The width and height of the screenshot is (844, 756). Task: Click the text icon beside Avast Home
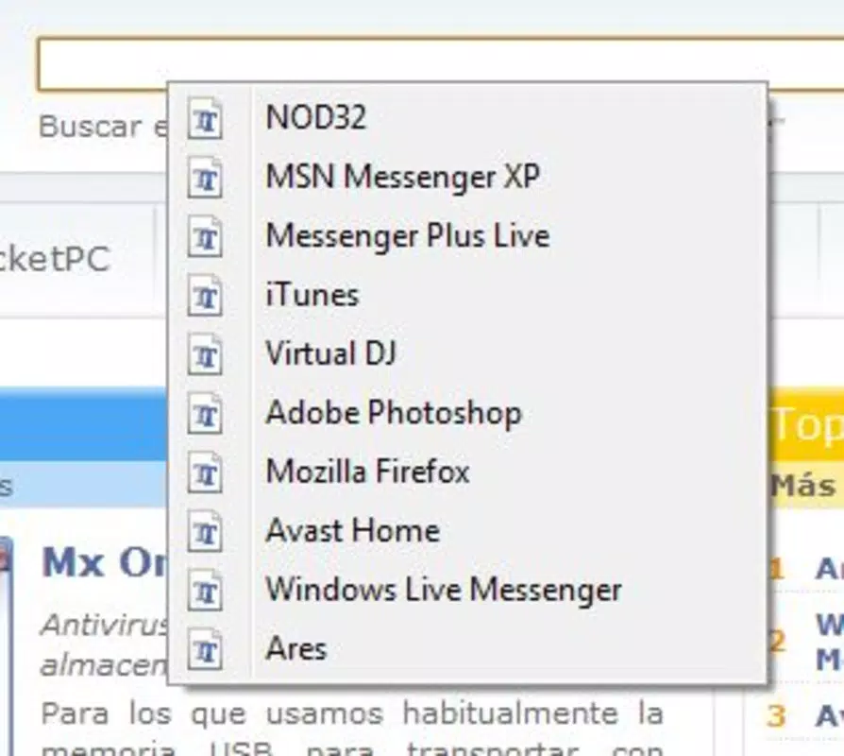[205, 531]
